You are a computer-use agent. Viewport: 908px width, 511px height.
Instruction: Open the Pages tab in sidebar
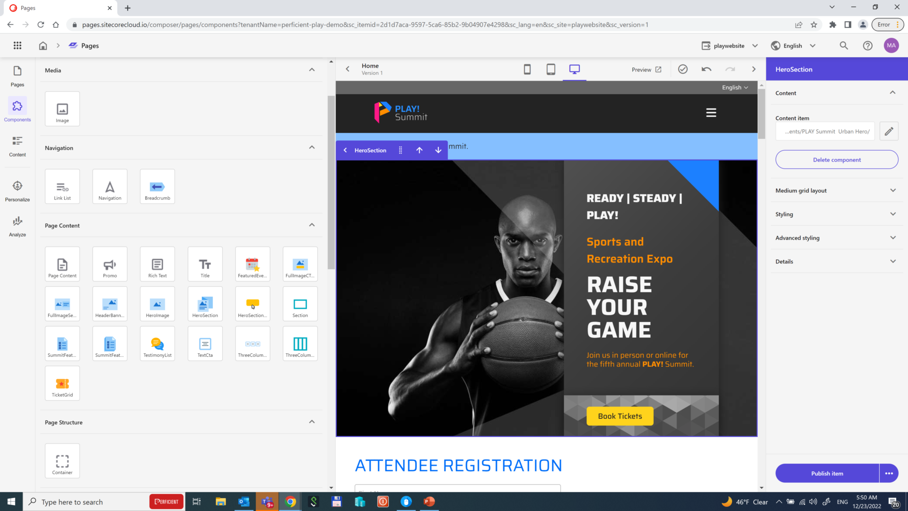tap(17, 76)
